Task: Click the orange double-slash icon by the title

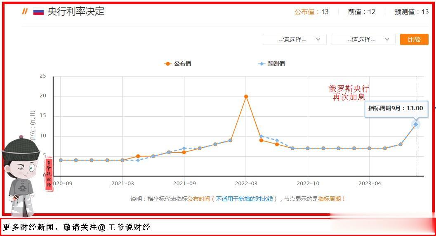Action: 25,12
